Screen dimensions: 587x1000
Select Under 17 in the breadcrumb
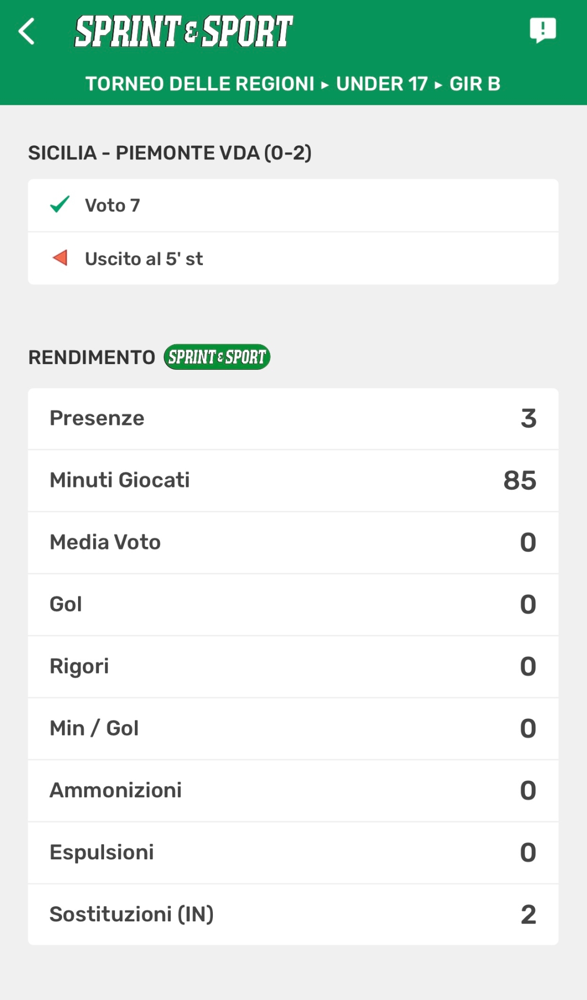pos(382,84)
